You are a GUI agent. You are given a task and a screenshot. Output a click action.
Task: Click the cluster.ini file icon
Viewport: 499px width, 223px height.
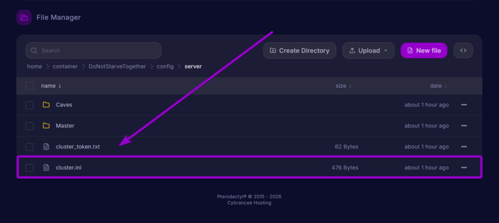click(x=46, y=167)
